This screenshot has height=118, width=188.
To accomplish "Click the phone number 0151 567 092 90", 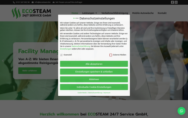I will pyautogui.click(x=23, y=2).
